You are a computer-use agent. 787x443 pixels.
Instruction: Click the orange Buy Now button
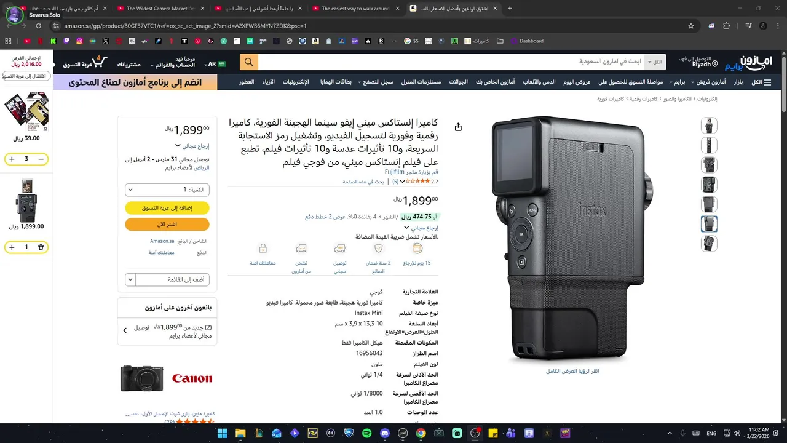(x=167, y=225)
